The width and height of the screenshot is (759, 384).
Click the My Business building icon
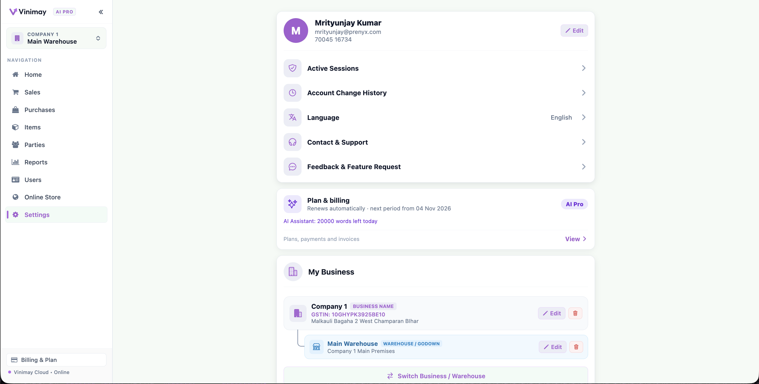tap(293, 272)
